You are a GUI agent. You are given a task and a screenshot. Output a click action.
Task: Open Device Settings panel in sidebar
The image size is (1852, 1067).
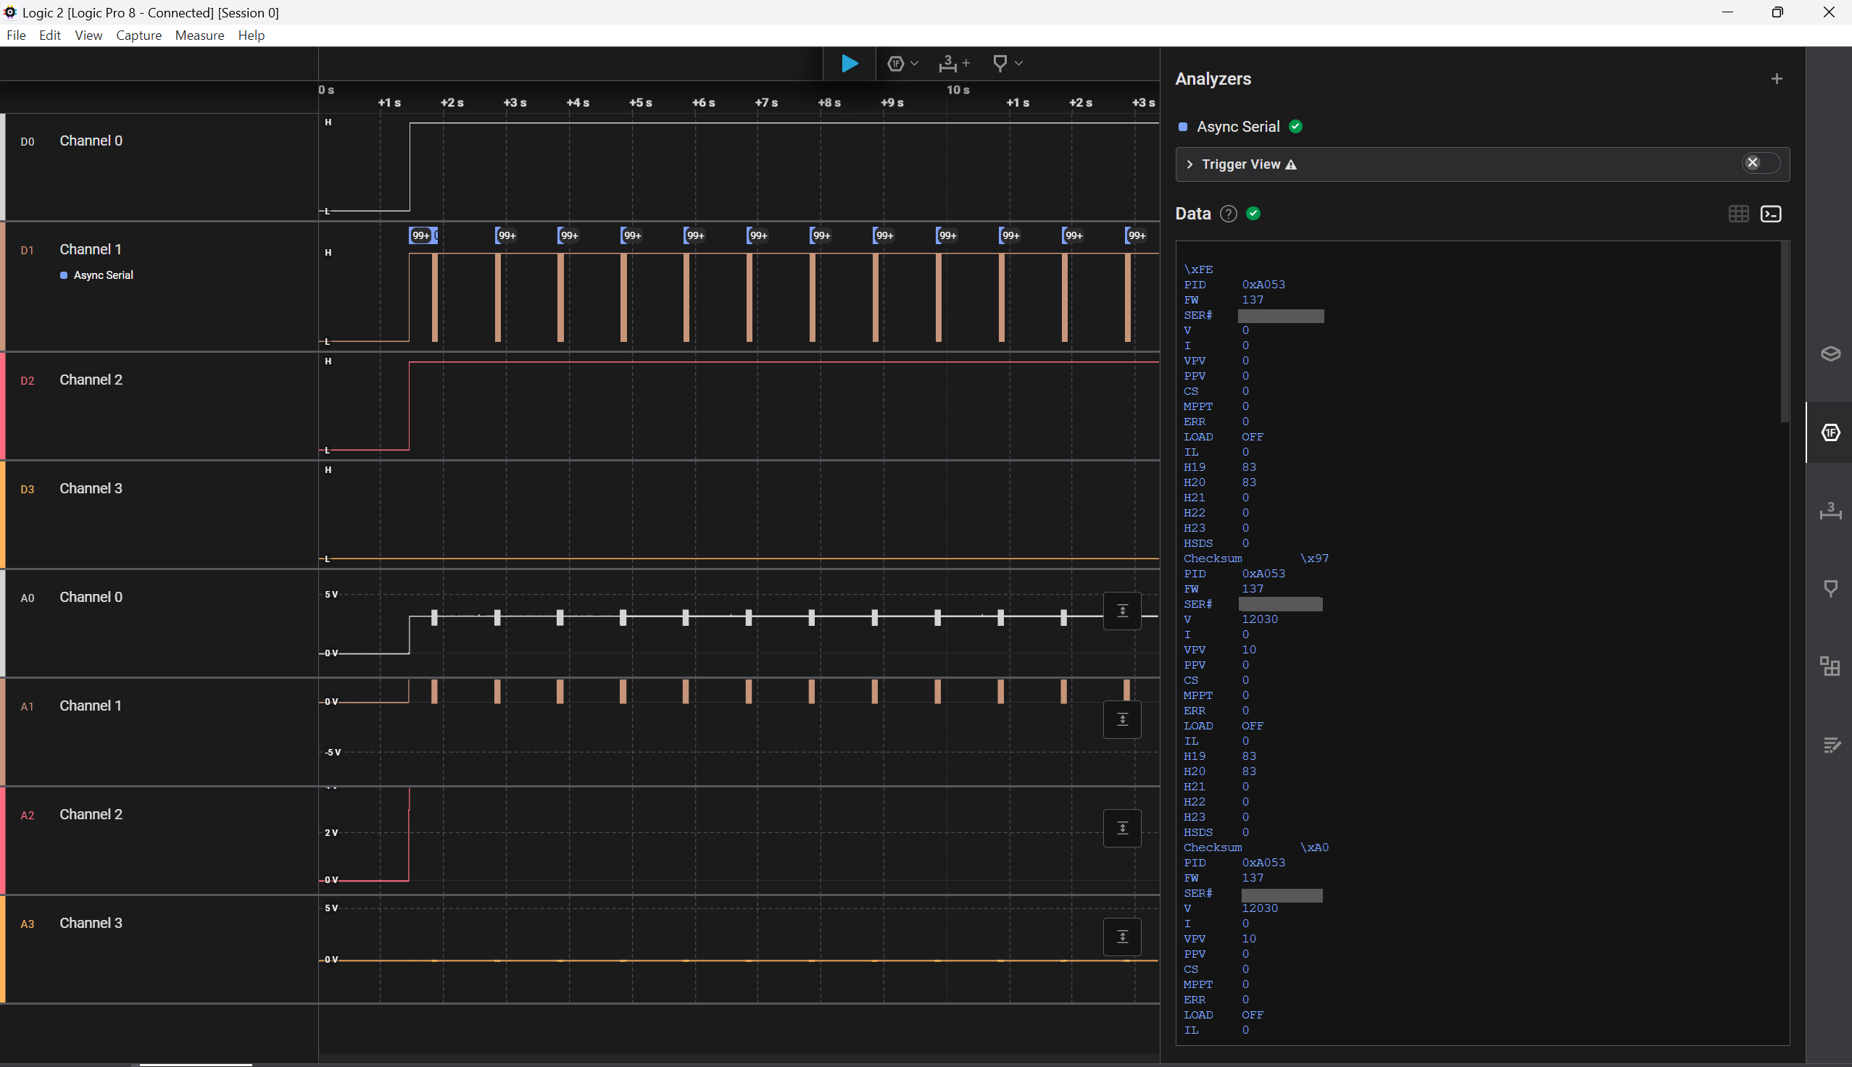click(x=1830, y=354)
